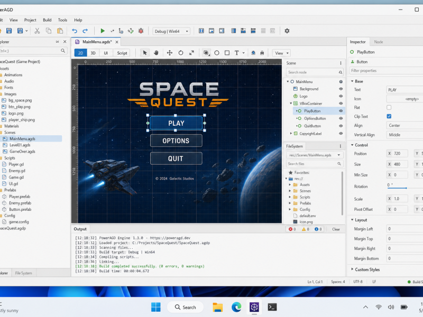Switch to the Node tab in Inspector
The height and width of the screenshot is (317, 423).
pyautogui.click(x=379, y=42)
